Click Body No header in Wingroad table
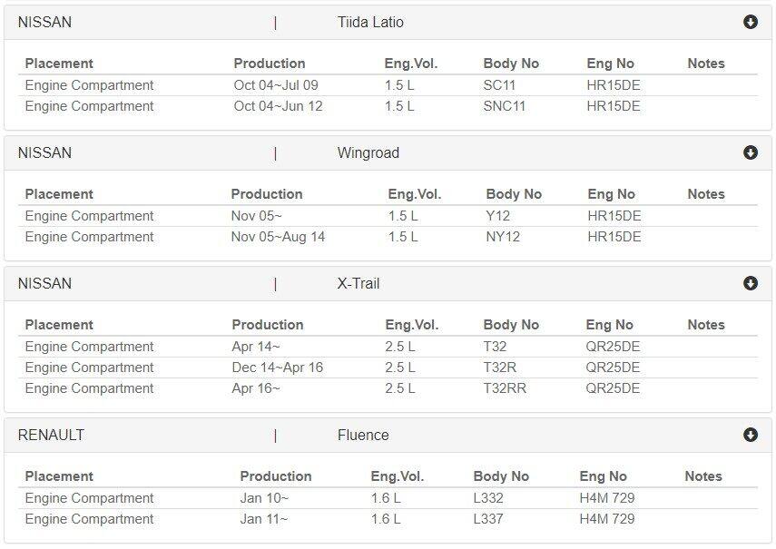This screenshot has width=776, height=549. [514, 194]
